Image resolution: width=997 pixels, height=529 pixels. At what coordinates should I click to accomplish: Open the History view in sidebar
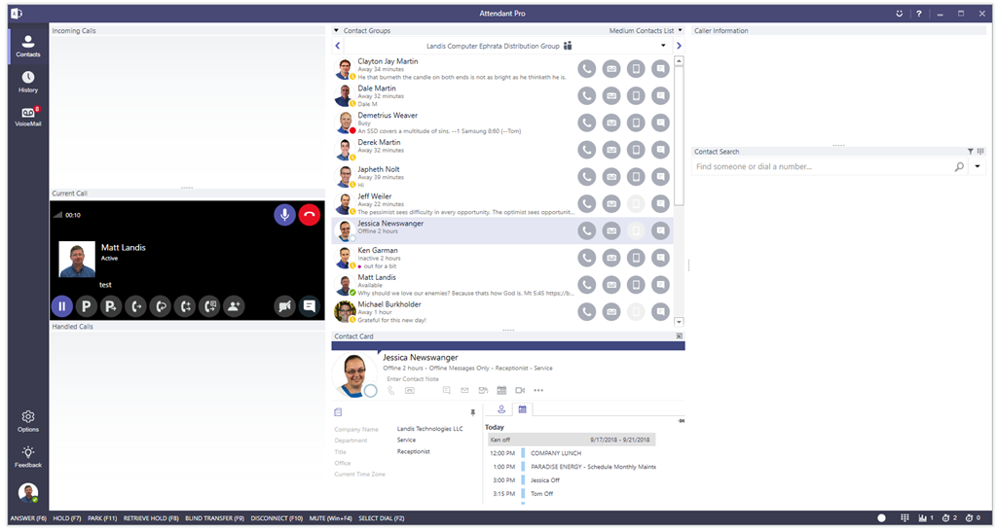pyautogui.click(x=28, y=82)
